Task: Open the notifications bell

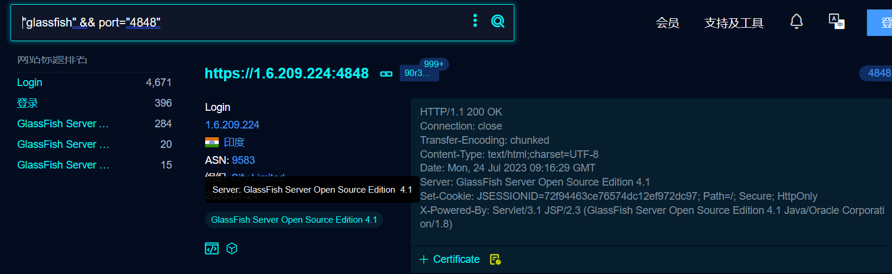Action: pyautogui.click(x=796, y=22)
